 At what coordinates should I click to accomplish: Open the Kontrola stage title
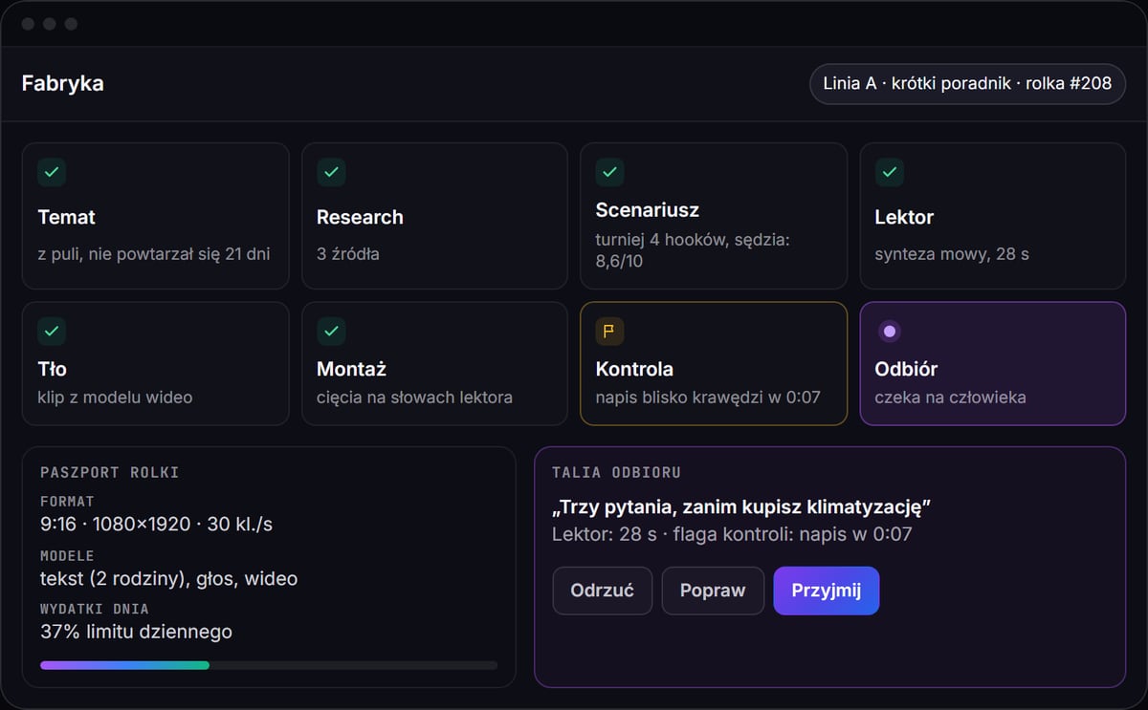pos(634,369)
